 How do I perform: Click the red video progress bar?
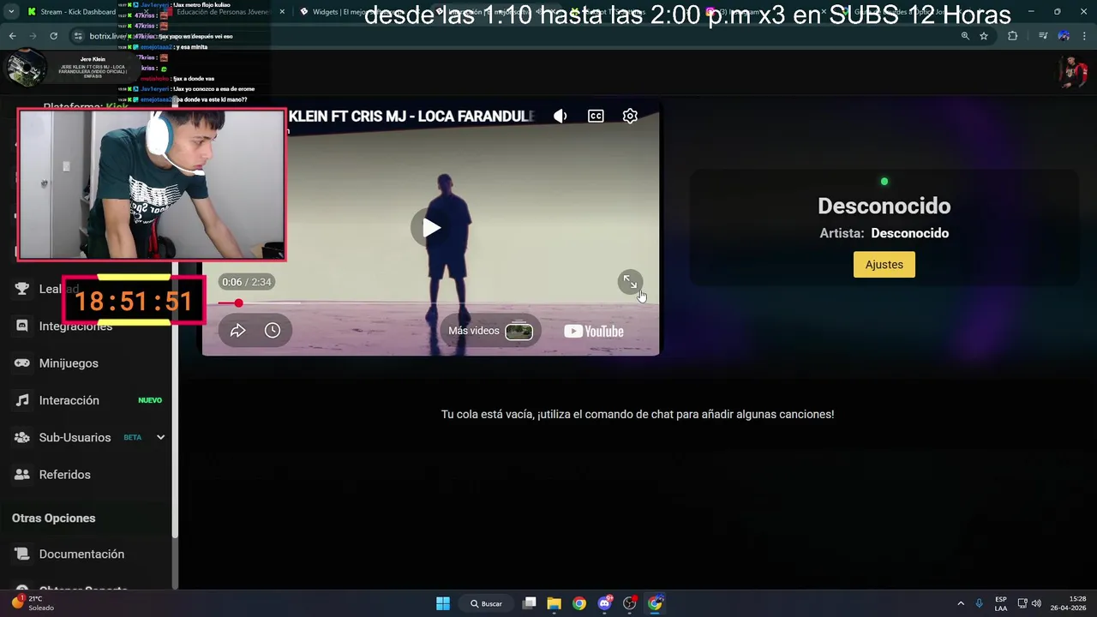430,303
